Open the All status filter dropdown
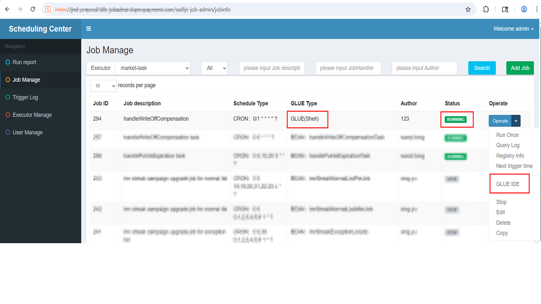Viewport: 541px width, 304px height. 214,68
